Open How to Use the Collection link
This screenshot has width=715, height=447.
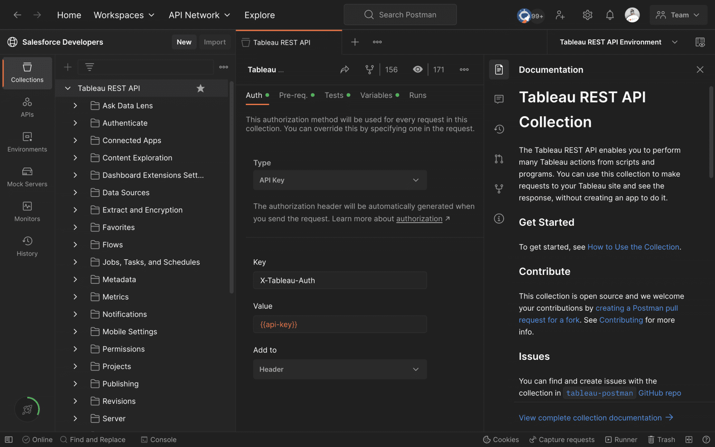tap(633, 247)
